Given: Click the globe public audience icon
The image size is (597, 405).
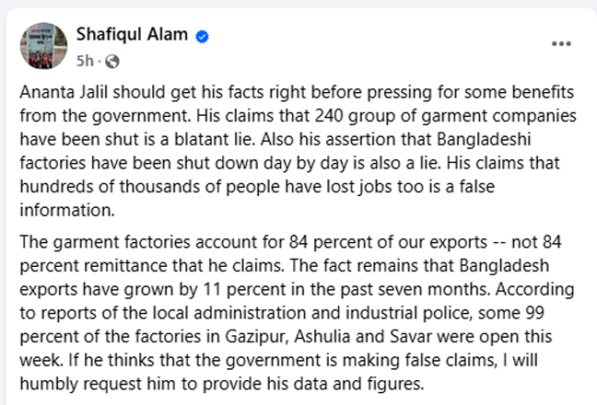Looking at the screenshot, I should coord(112,62).
